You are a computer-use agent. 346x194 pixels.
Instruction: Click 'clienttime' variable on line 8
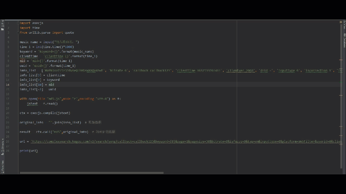[x=29, y=56]
